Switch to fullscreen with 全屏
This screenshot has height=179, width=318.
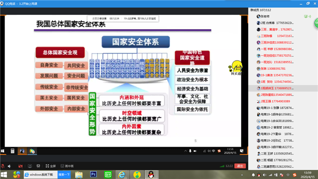coord(51,166)
